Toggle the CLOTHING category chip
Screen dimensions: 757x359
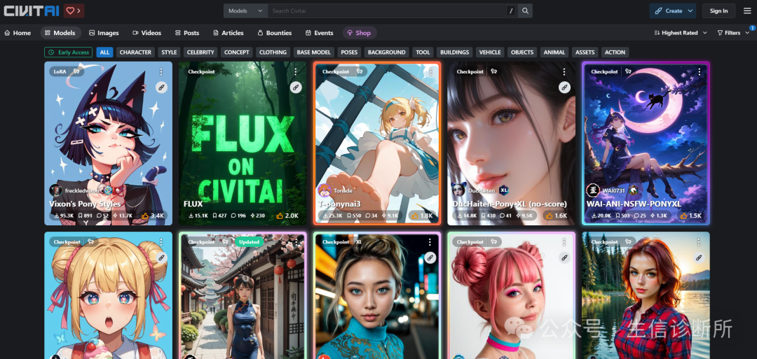tap(273, 52)
